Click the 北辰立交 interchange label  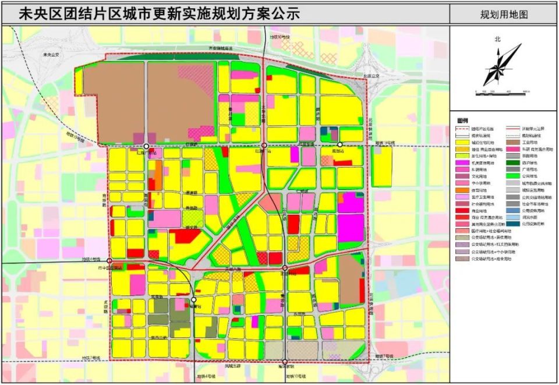tap(372, 76)
